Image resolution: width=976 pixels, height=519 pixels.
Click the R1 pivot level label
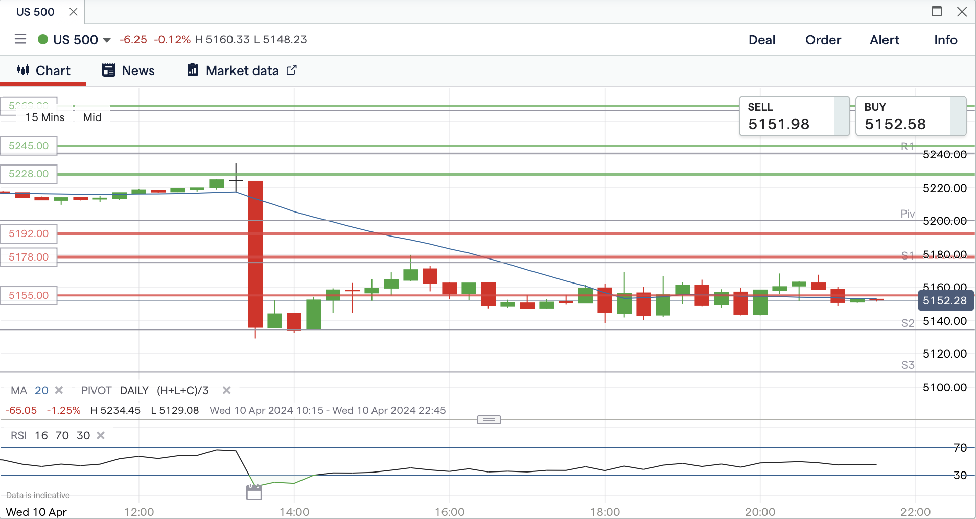pyautogui.click(x=908, y=147)
